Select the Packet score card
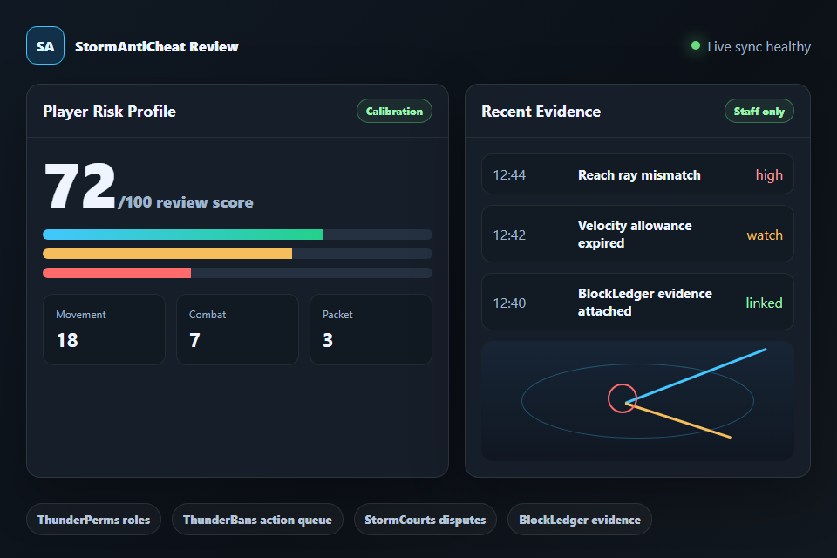This screenshot has height=558, width=837. tap(371, 330)
